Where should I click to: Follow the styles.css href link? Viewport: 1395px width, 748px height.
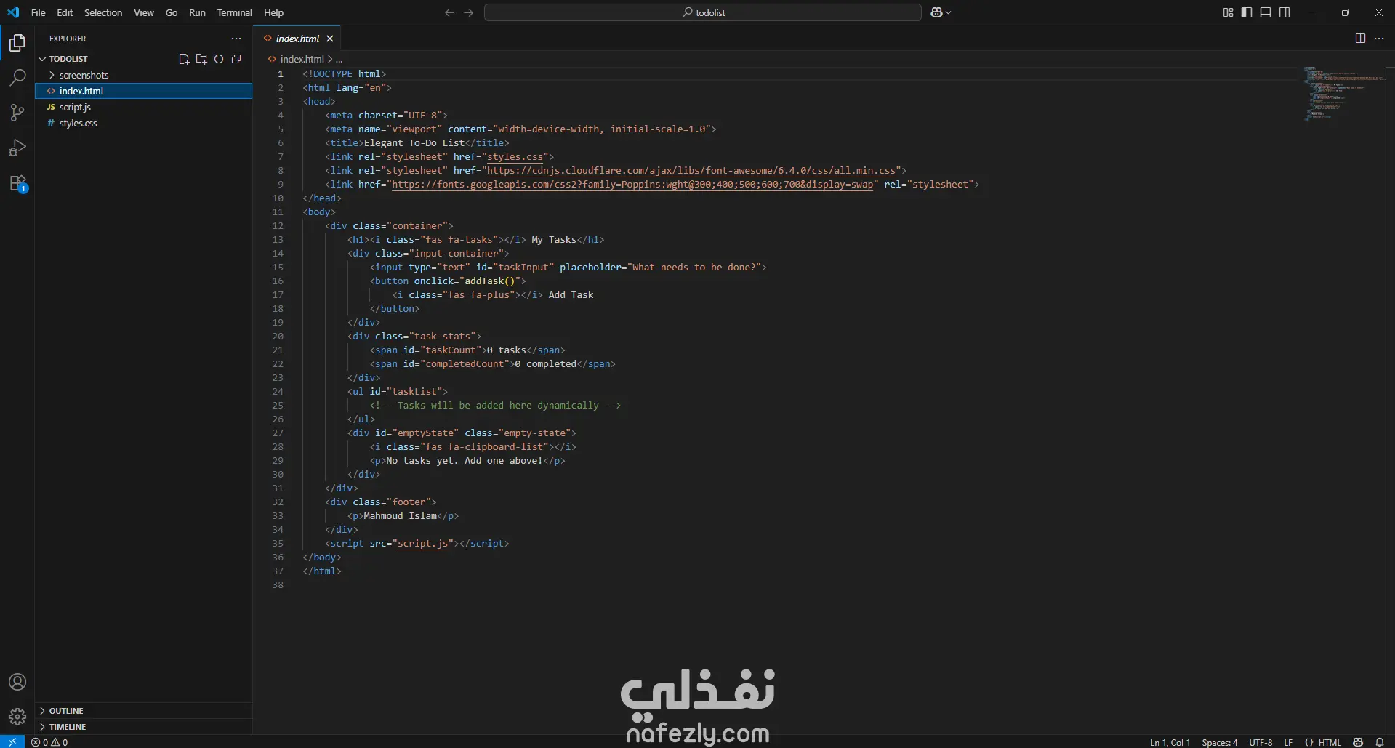click(515, 156)
